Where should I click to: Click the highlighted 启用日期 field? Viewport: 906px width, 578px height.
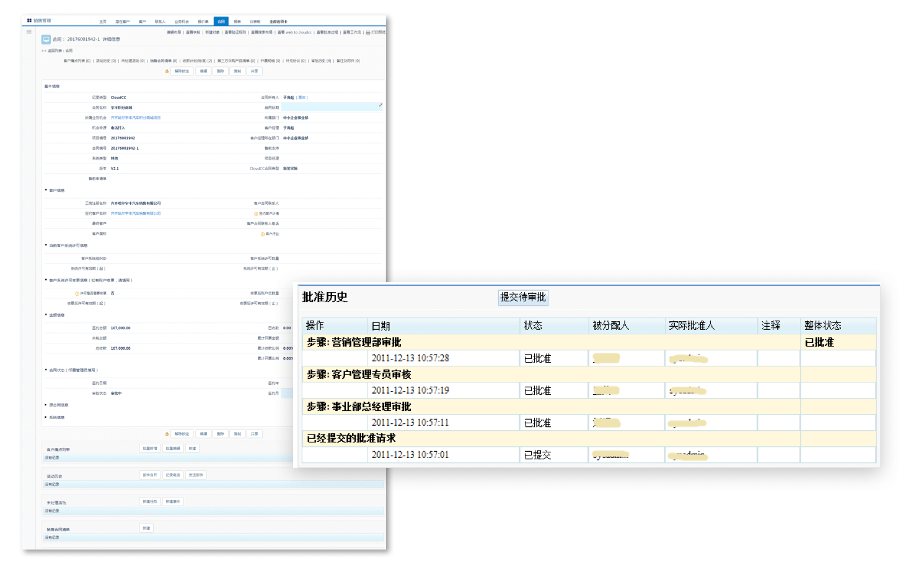pyautogui.click(x=333, y=107)
